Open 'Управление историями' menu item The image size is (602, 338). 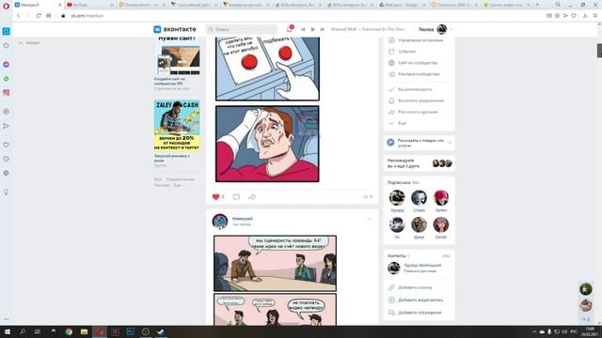click(416, 39)
